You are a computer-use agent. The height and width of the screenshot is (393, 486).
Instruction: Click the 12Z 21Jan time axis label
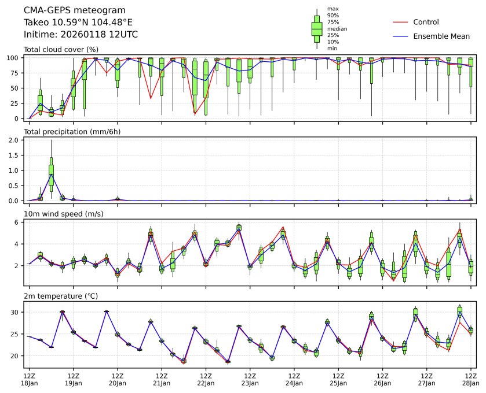(x=162, y=379)
